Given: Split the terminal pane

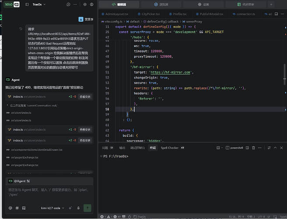Looking at the screenshot, I should pos(247,148).
